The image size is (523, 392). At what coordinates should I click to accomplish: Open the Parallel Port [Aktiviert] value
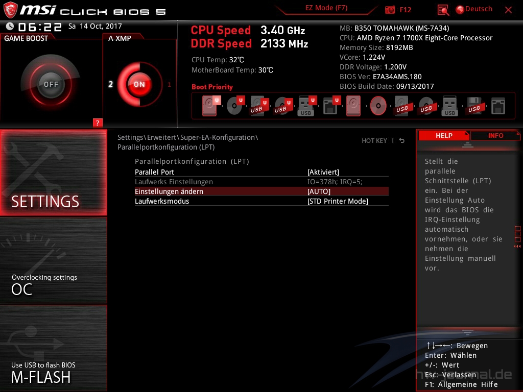[x=323, y=172]
